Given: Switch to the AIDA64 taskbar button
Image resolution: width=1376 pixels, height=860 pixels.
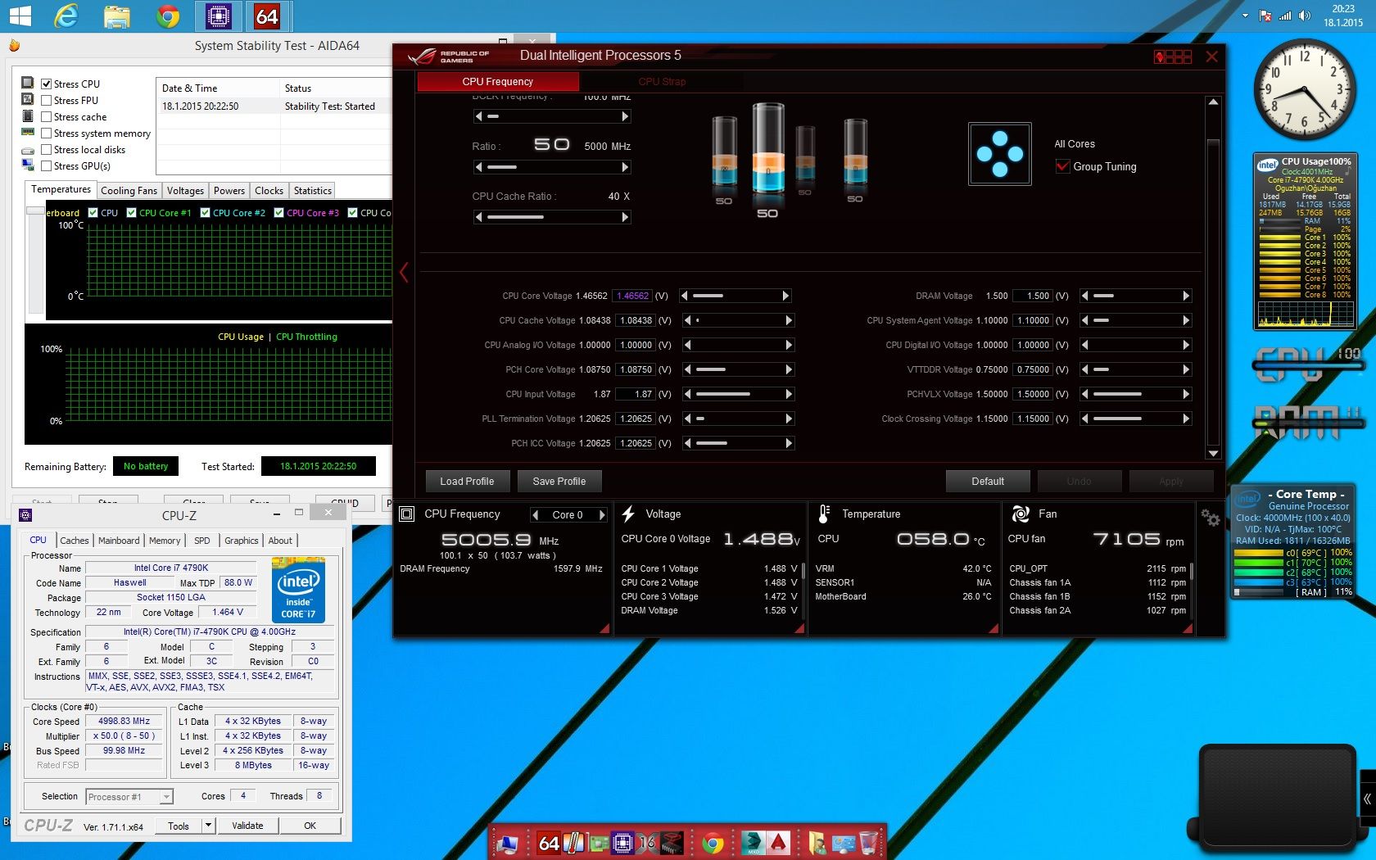Looking at the screenshot, I should 268,16.
